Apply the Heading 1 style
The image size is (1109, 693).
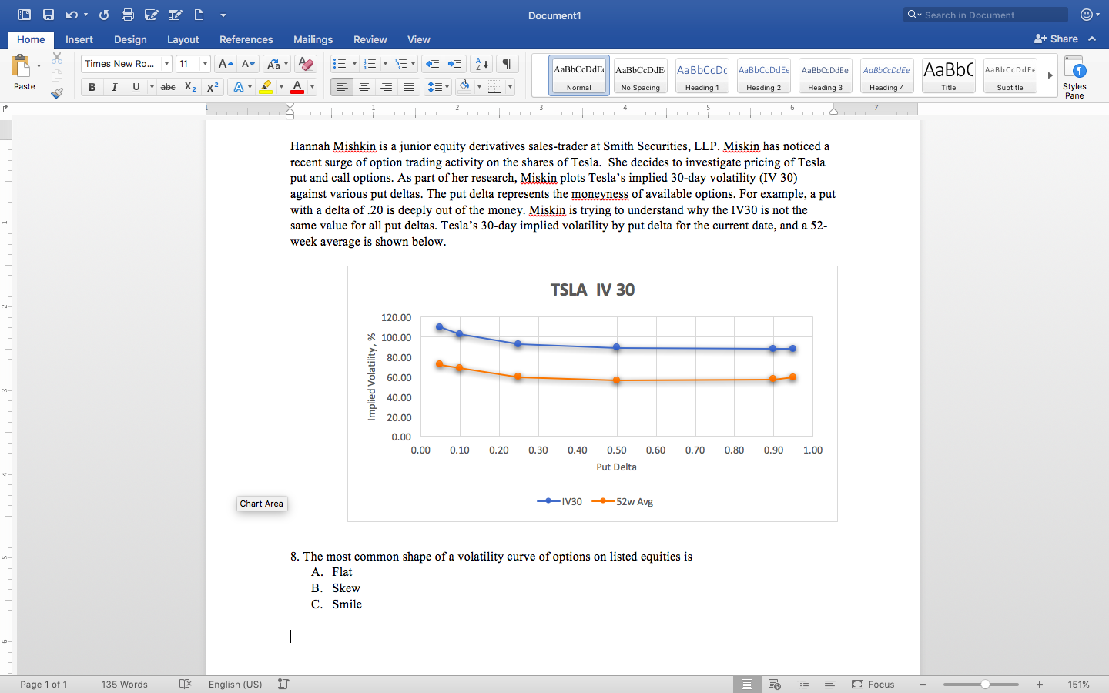pos(702,75)
